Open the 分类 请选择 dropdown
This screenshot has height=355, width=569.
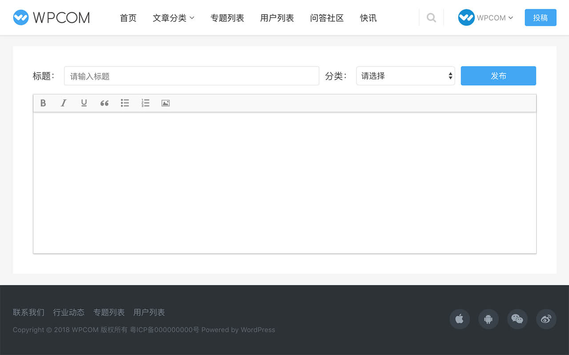pos(405,76)
